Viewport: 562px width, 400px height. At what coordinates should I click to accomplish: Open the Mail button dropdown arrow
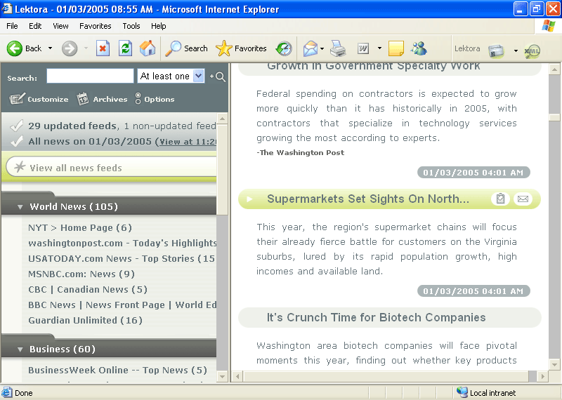tap(322, 48)
